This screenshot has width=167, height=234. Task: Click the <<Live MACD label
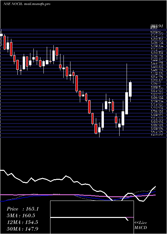point(141,225)
